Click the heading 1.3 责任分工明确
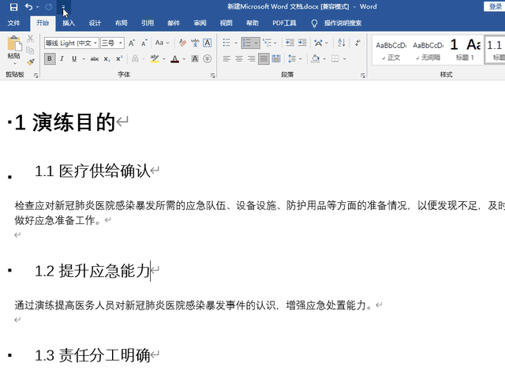Viewport: 505px width, 382px height. coord(93,355)
